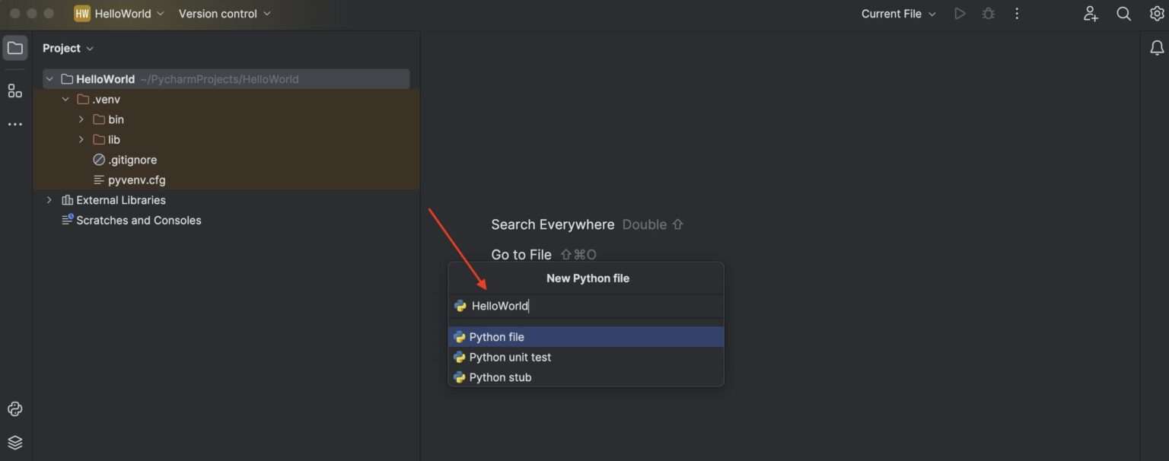Click the External Libraries icon
The image size is (1169, 461).
67,200
